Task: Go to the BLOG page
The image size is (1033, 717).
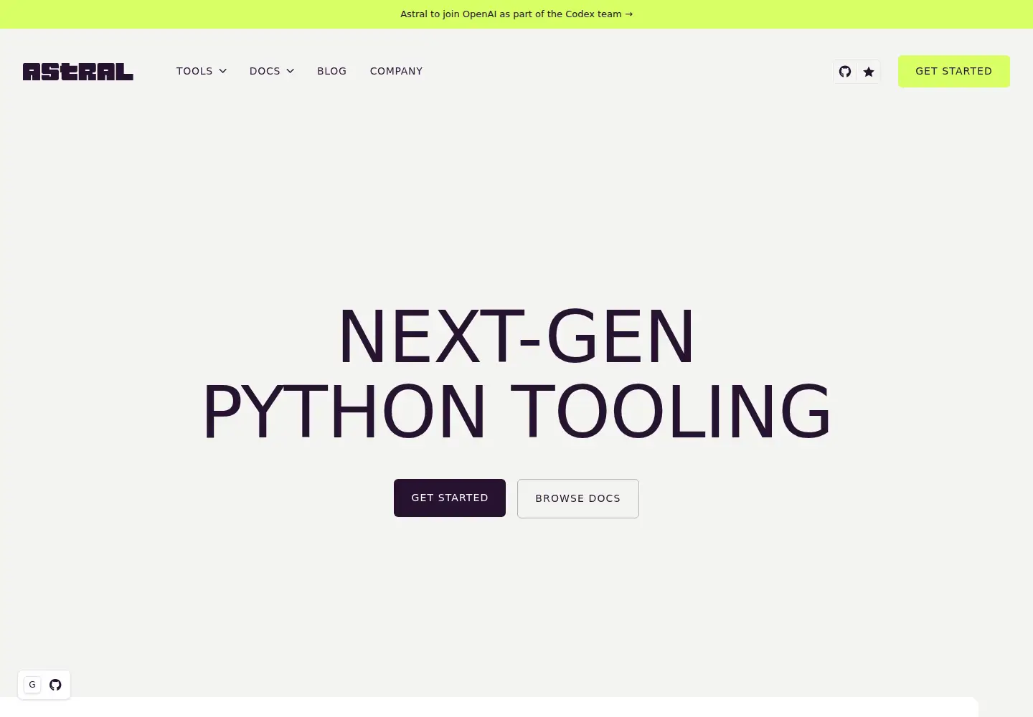Action: coord(331,71)
